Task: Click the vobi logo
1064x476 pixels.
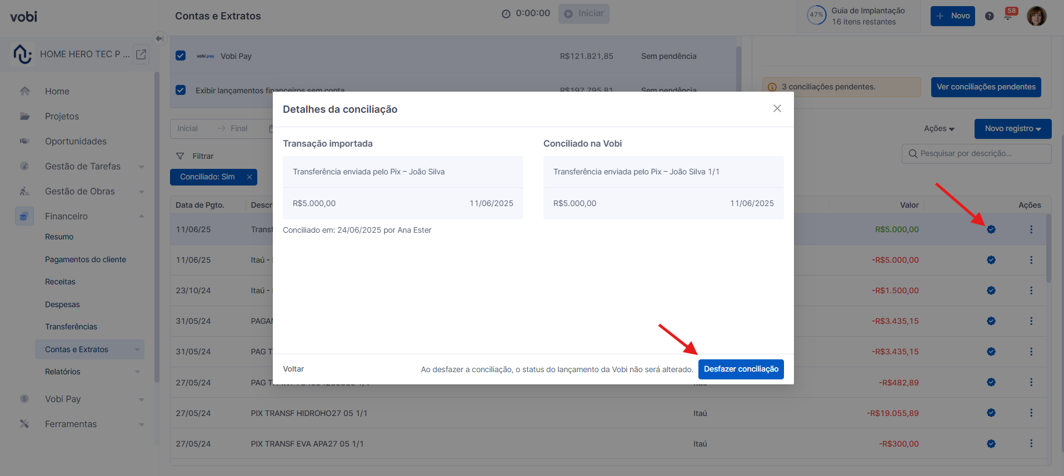Action: pos(24,17)
